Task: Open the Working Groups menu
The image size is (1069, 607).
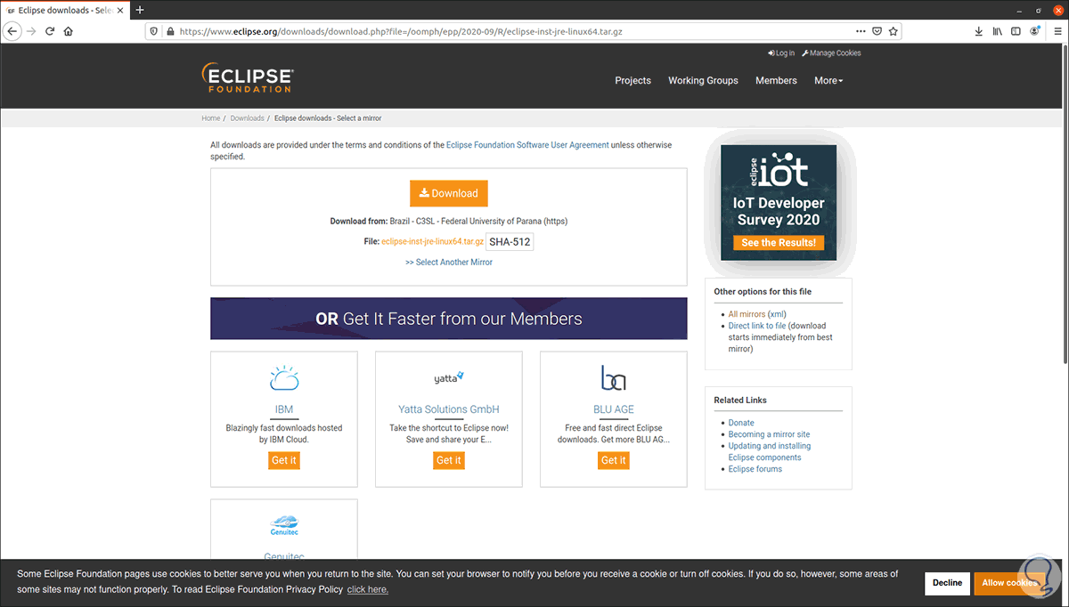Action: pos(703,80)
